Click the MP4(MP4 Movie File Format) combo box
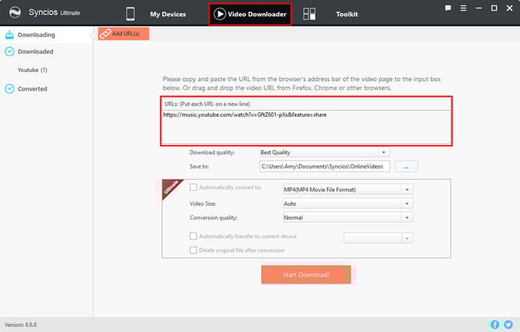 click(348, 189)
